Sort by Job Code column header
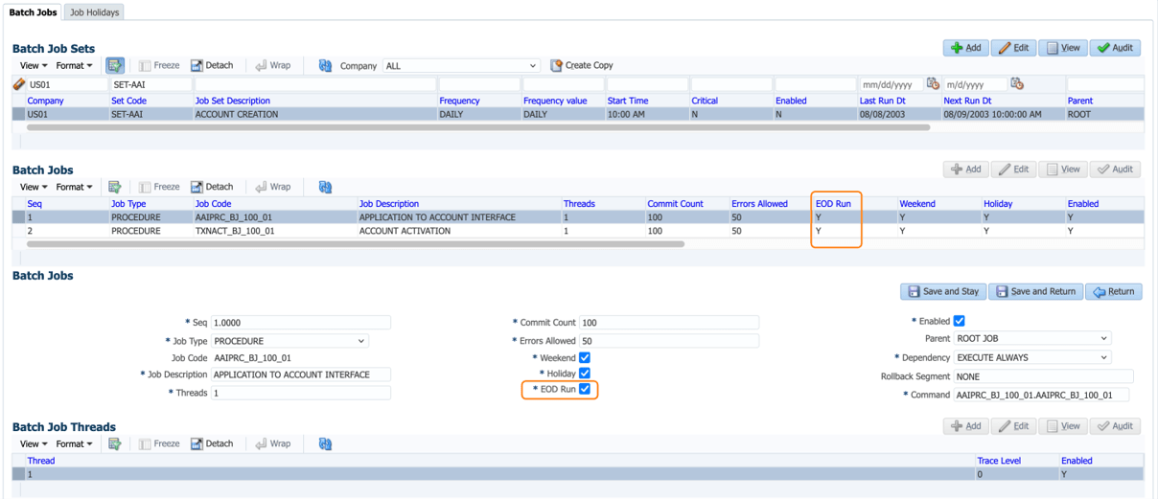This screenshot has width=1158, height=499. click(x=214, y=204)
